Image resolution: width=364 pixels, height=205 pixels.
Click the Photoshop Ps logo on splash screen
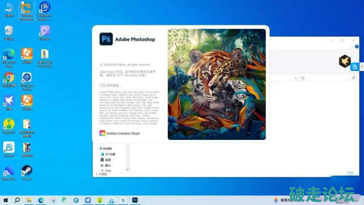(106, 39)
